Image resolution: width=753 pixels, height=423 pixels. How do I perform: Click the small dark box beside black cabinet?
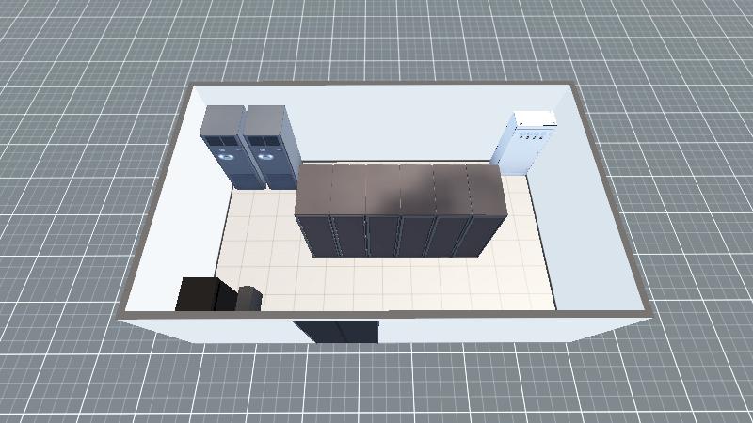pos(248,298)
